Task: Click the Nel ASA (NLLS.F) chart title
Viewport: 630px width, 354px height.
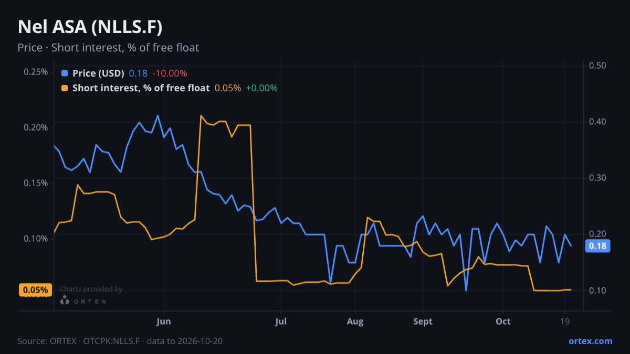Action: pos(90,27)
